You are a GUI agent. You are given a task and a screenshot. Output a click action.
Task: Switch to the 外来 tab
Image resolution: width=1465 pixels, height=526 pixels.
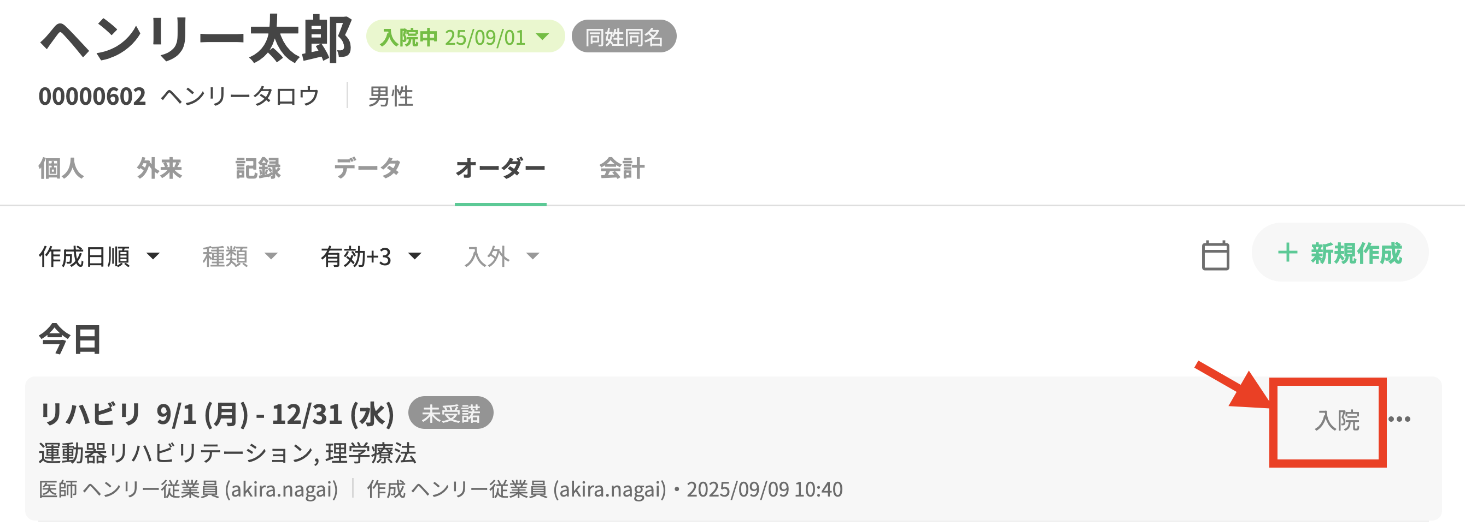coord(159,169)
